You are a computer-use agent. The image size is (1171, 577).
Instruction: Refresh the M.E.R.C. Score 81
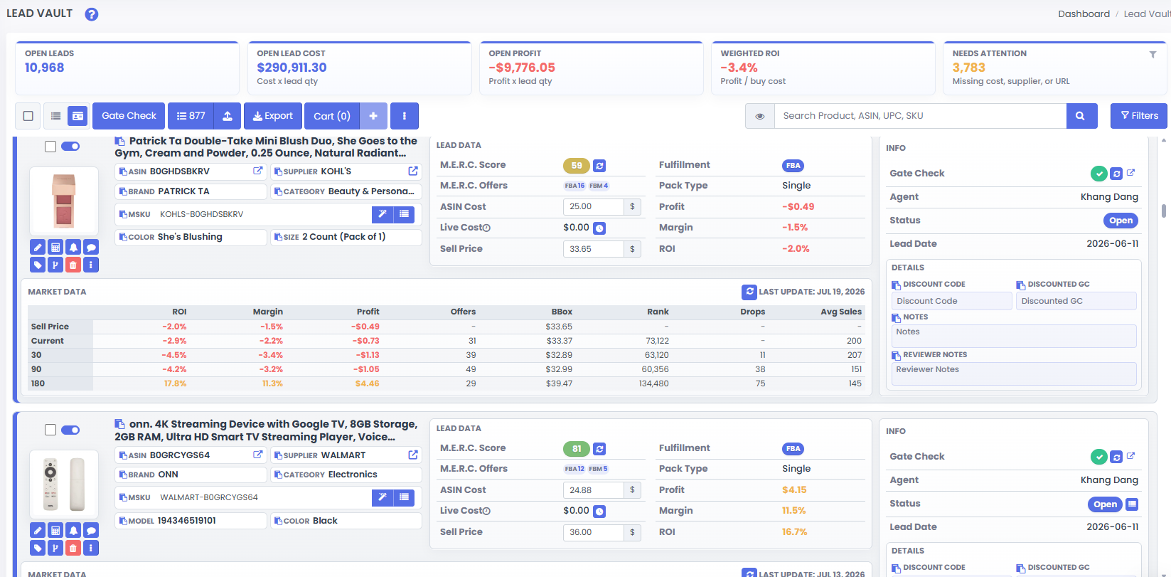click(599, 449)
